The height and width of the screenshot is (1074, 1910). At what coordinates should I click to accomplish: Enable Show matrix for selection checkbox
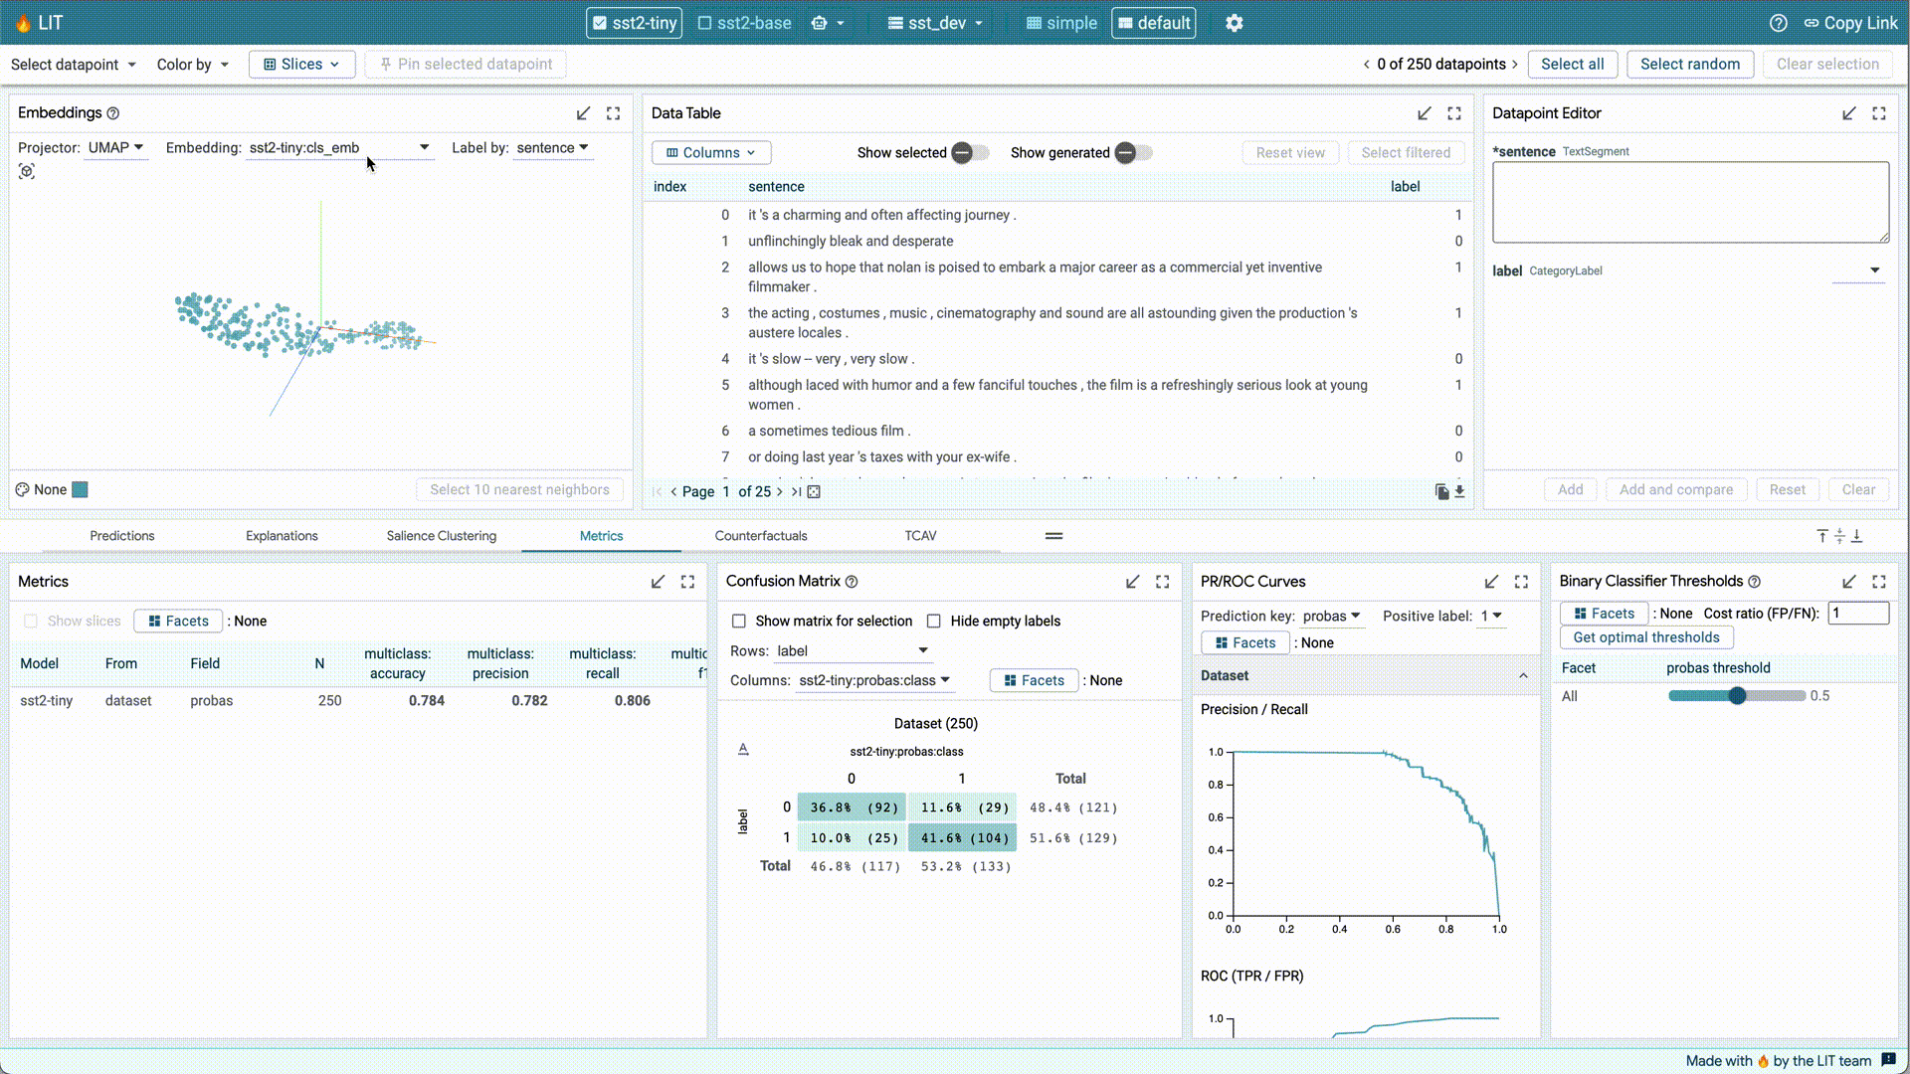pos(738,621)
